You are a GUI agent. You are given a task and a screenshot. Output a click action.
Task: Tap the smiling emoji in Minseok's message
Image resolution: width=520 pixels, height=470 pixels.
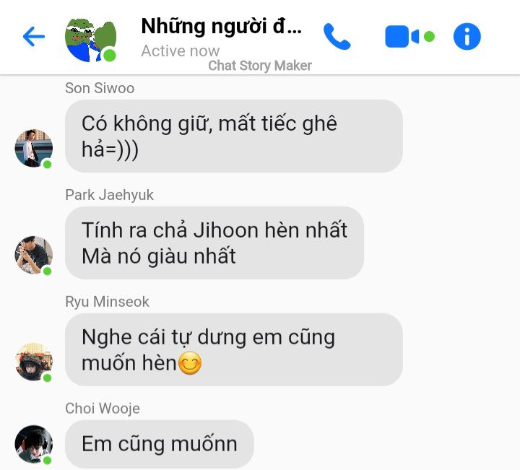190,363
